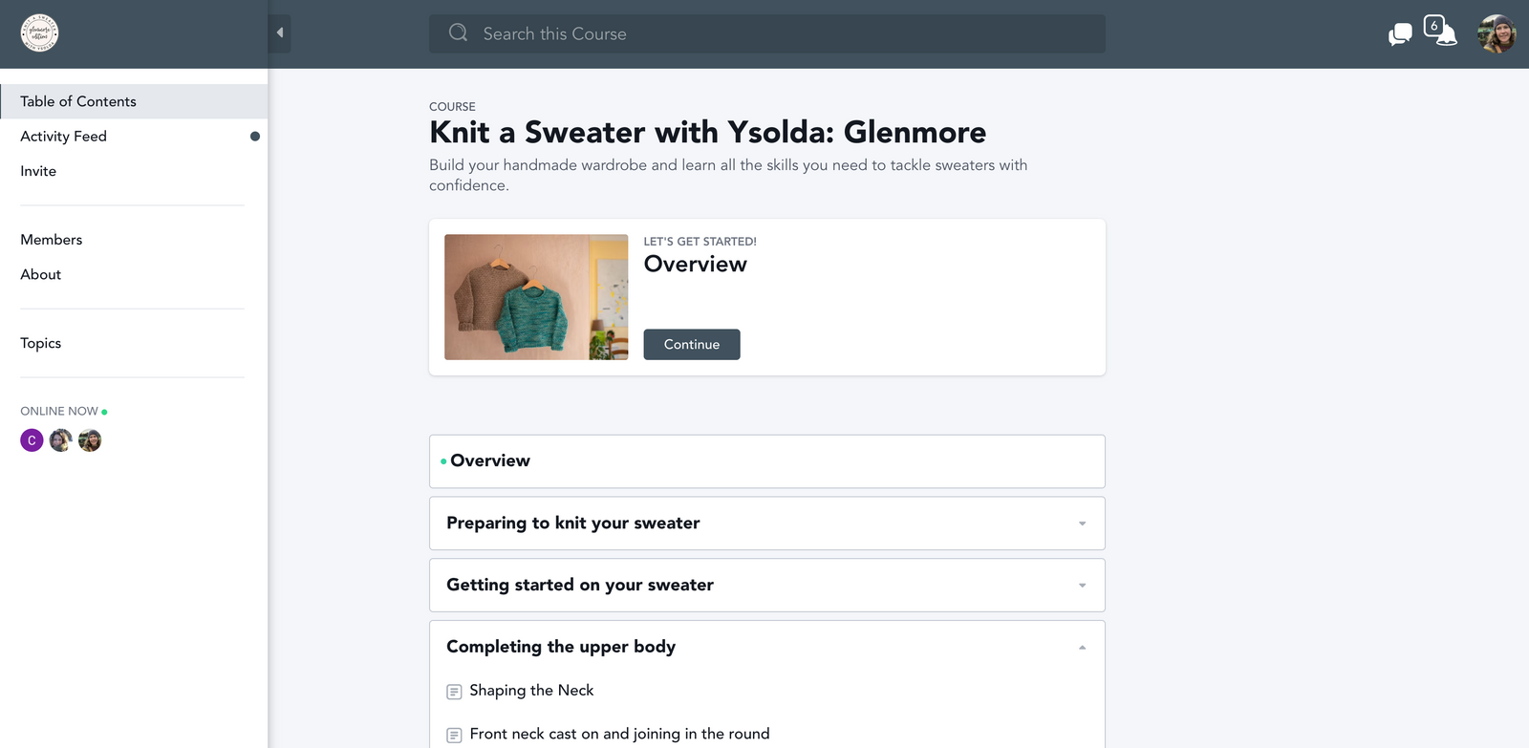Click the Front neck cast on lesson icon

[455, 736]
